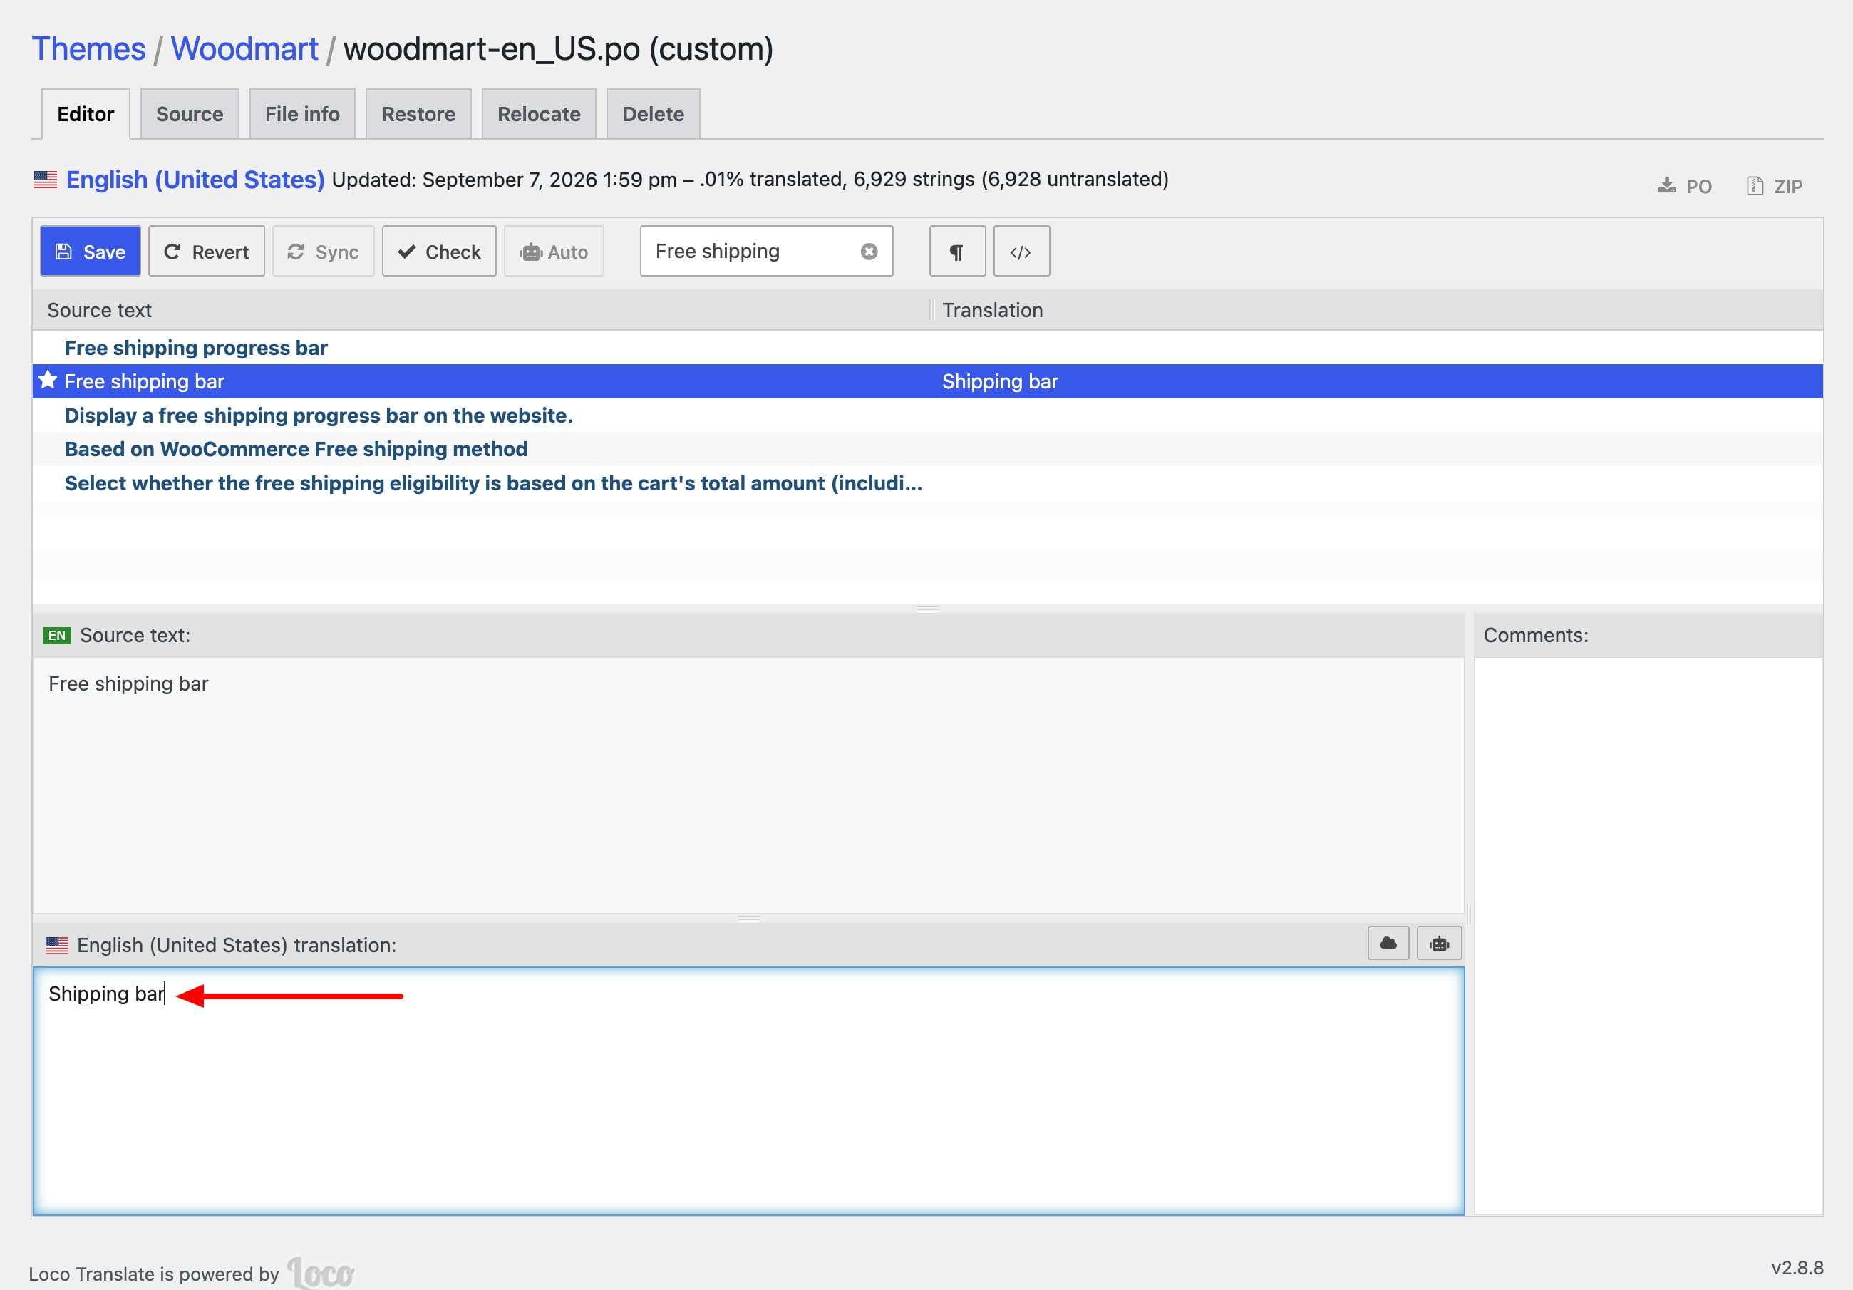Switch to the Source tab
1853x1290 pixels.
[x=190, y=114]
